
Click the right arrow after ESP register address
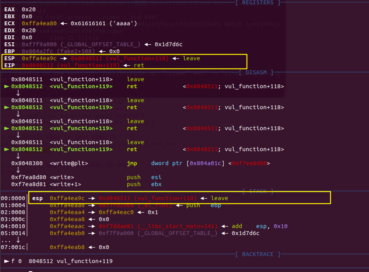63,59
